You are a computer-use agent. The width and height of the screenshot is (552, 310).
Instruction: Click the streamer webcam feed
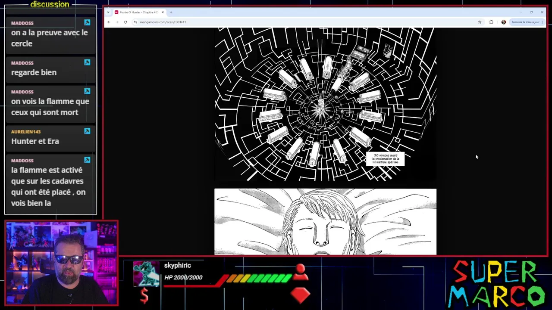click(61, 263)
